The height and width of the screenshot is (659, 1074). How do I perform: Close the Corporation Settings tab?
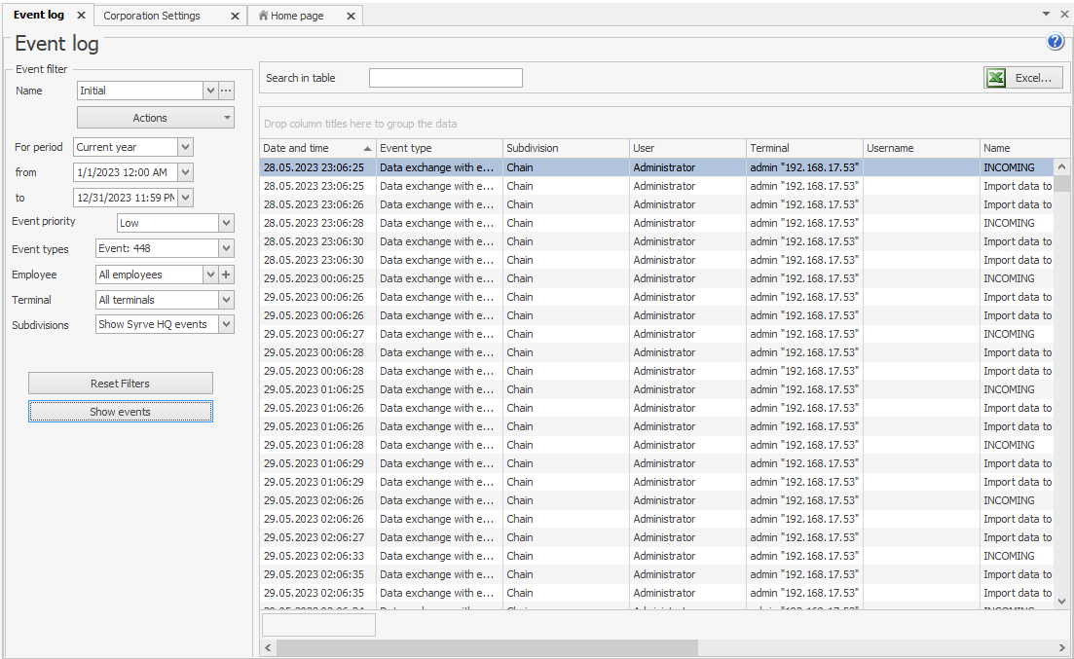[x=235, y=16]
